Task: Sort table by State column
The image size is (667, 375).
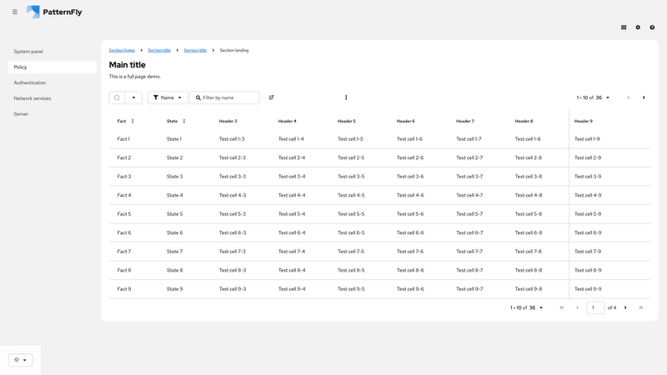Action: [x=183, y=121]
